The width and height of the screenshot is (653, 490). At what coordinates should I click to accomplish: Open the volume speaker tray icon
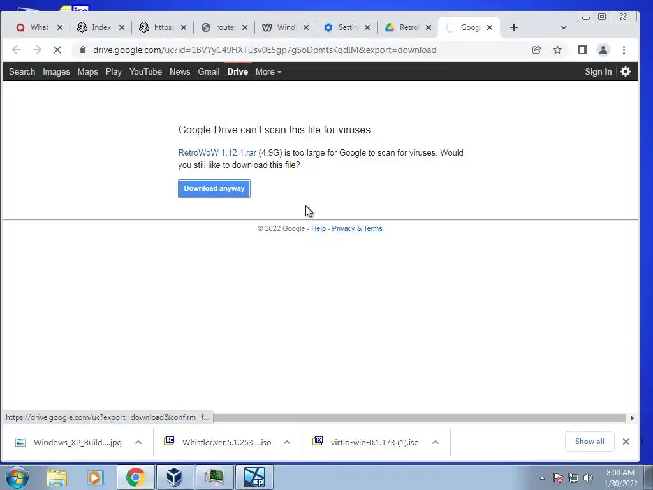[x=588, y=478]
